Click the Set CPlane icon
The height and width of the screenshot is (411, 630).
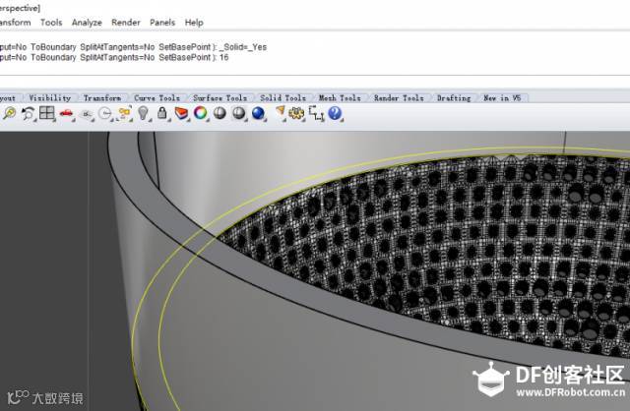click(x=86, y=114)
